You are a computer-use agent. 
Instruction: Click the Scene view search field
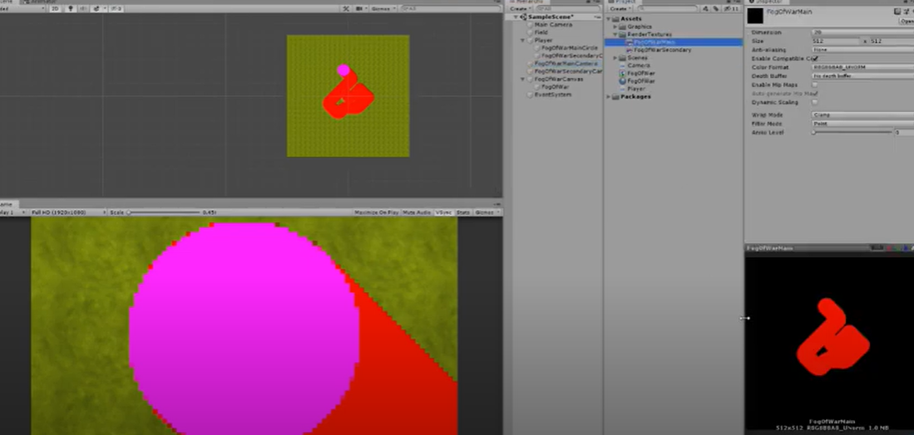(x=451, y=9)
